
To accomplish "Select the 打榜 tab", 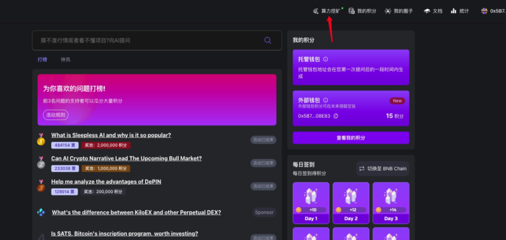I will point(42,59).
